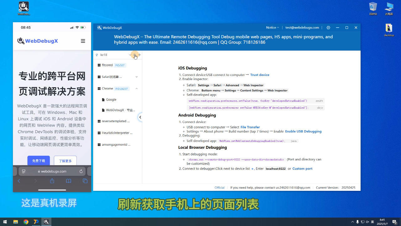Click the WebDebugX taskbar icon
Viewport: 401px width, 226px height.
[46, 222]
